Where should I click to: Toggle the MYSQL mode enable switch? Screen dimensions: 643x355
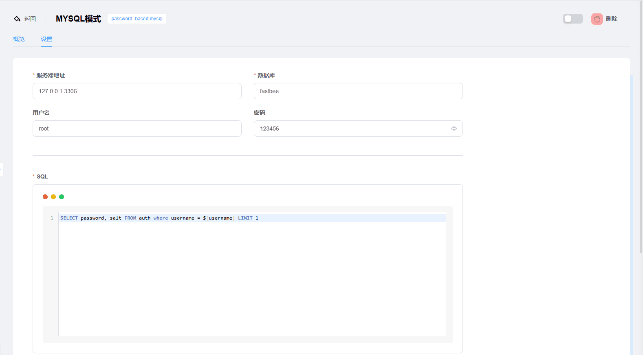[x=573, y=19]
